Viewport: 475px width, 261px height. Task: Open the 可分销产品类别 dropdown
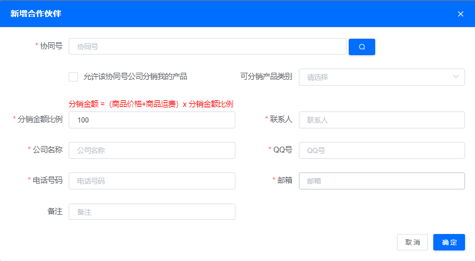pyautogui.click(x=376, y=77)
